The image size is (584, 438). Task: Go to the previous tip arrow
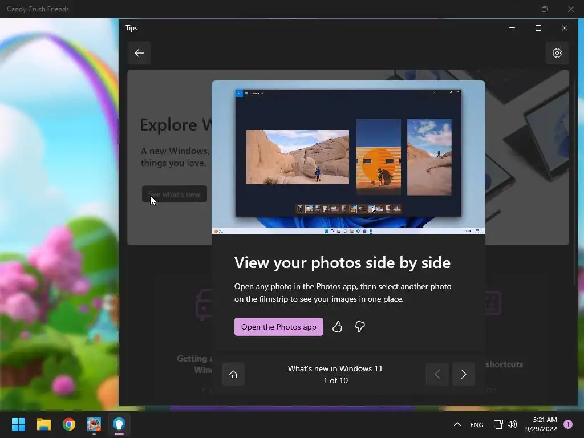coord(437,374)
